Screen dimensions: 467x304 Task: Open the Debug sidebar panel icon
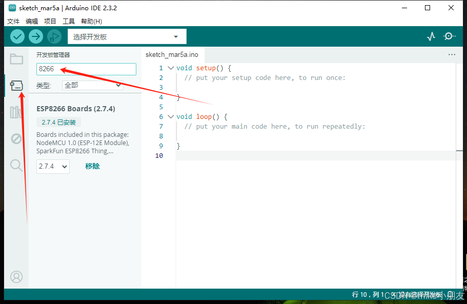coord(16,139)
